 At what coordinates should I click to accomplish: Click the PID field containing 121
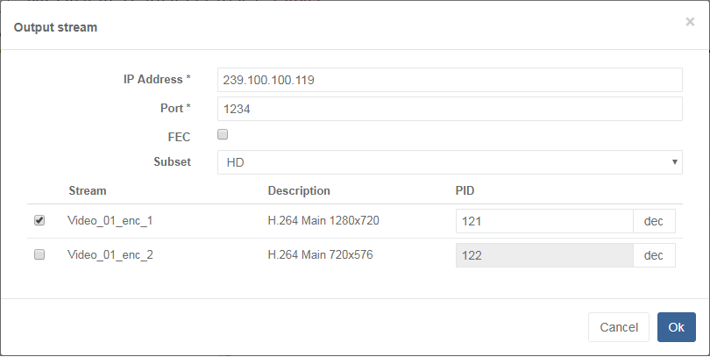[543, 221]
